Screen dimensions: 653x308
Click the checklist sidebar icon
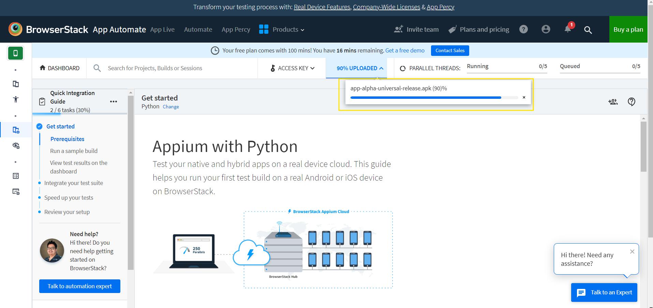[x=16, y=176]
